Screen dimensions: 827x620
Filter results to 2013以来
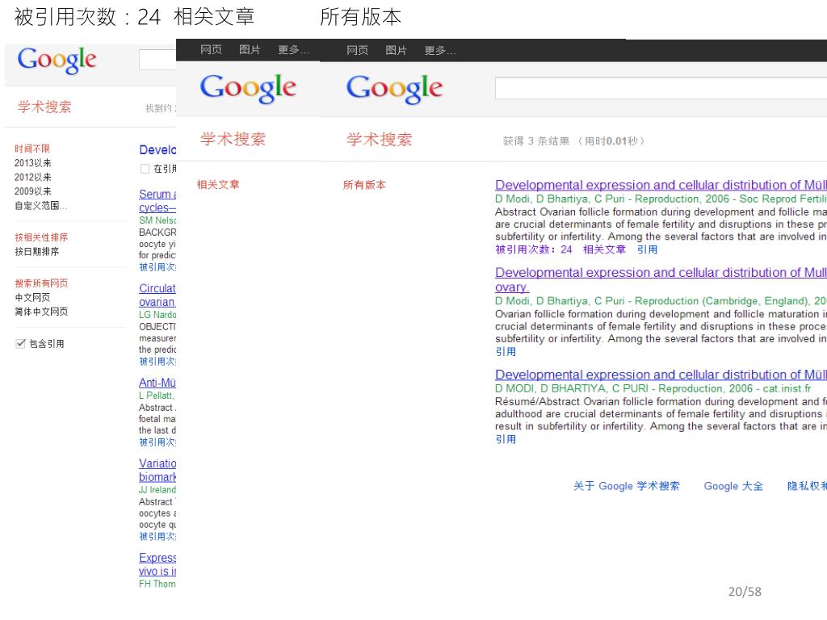tap(32, 163)
